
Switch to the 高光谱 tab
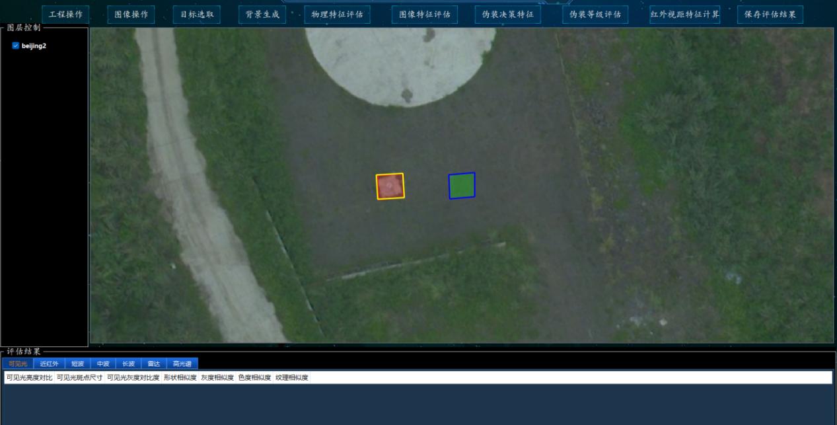point(182,364)
